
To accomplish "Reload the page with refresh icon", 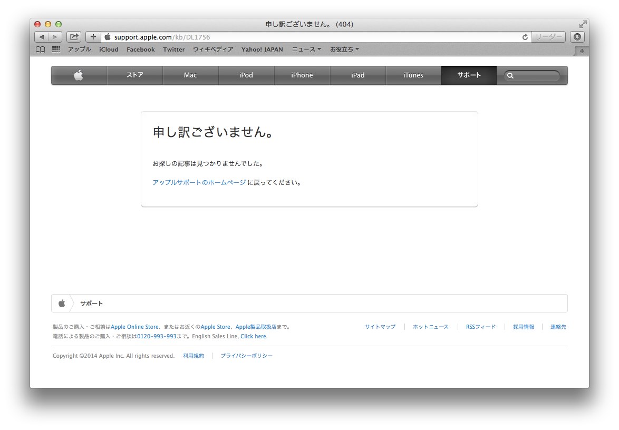I will (x=525, y=37).
